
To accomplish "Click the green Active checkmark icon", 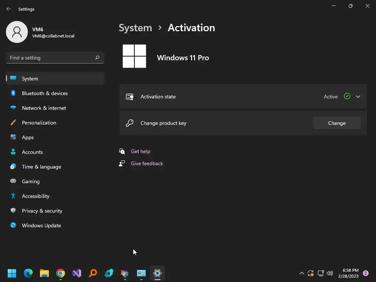I will (347, 96).
